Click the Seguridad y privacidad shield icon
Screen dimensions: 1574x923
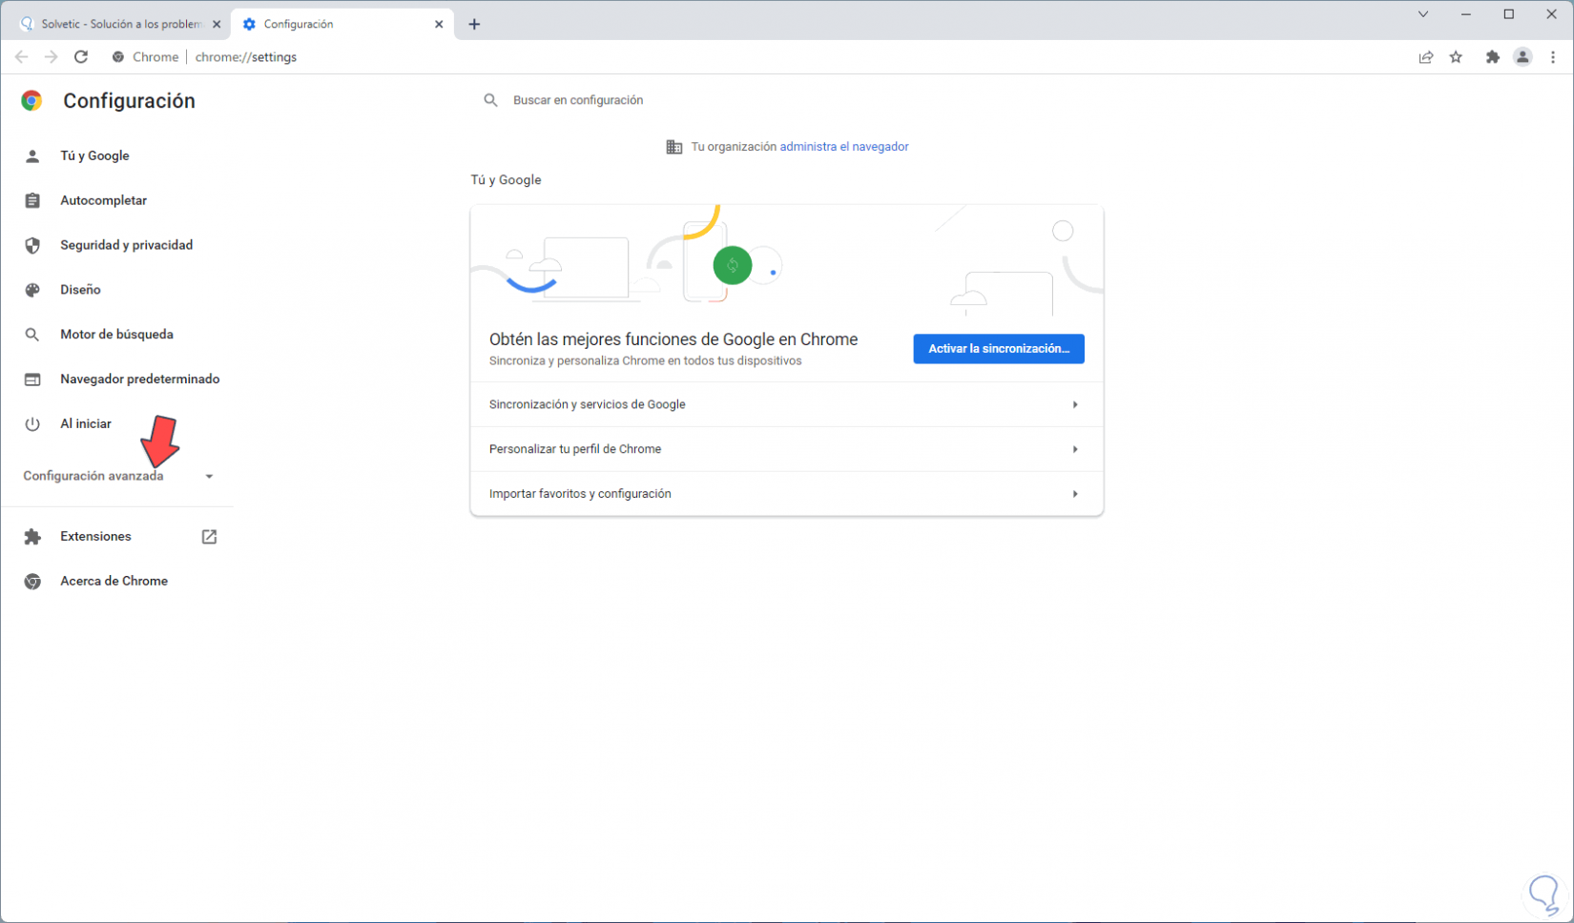32,246
